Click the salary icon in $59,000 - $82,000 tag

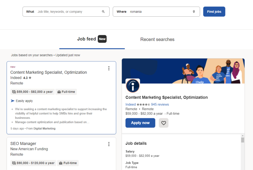click(14, 92)
